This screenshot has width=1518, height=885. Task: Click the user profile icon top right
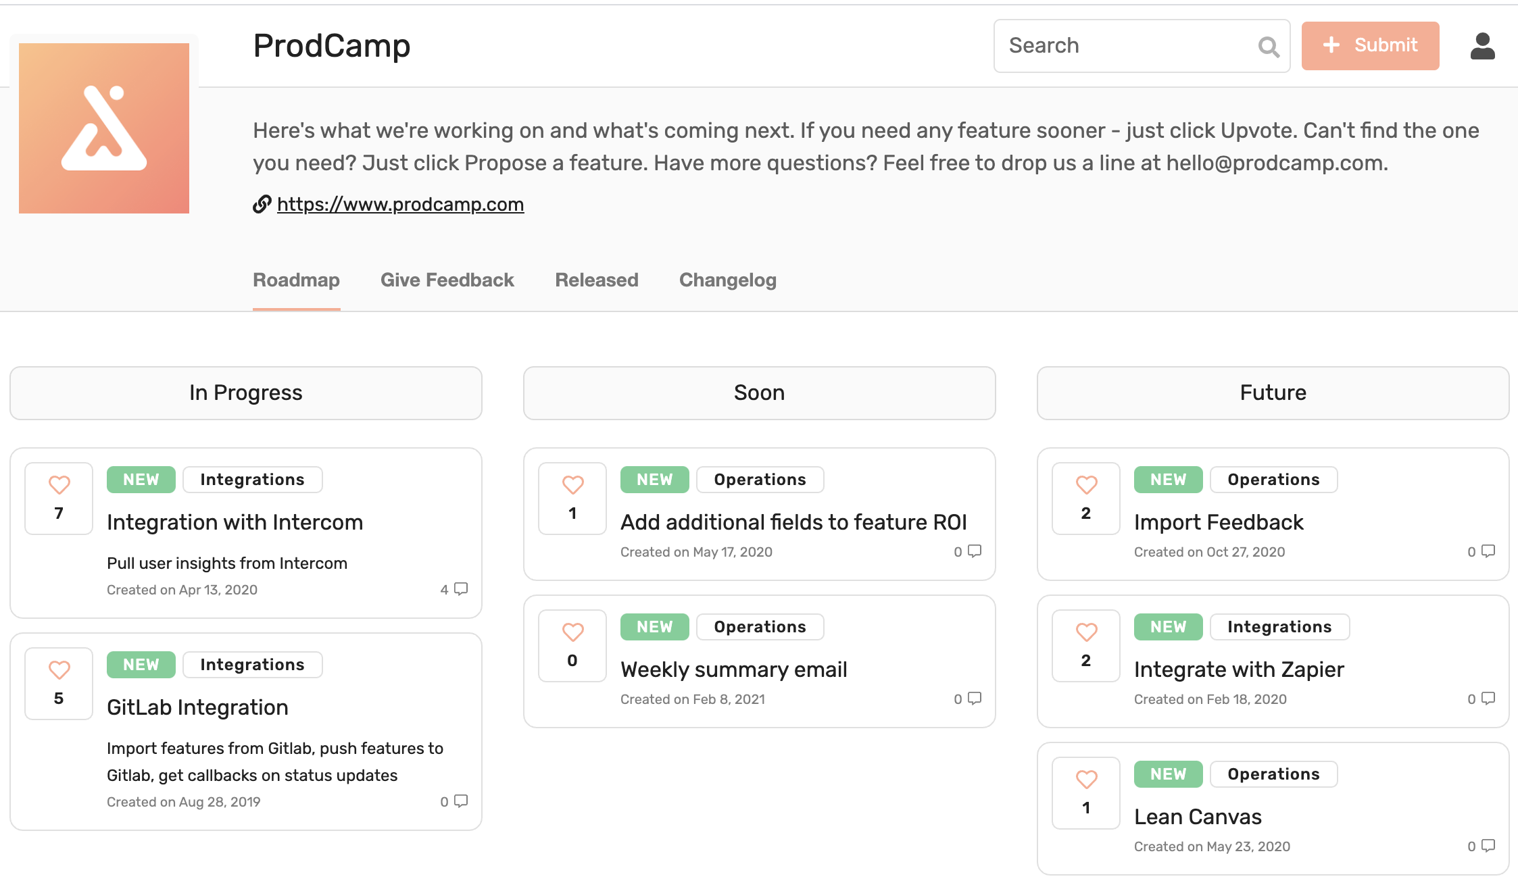point(1482,46)
